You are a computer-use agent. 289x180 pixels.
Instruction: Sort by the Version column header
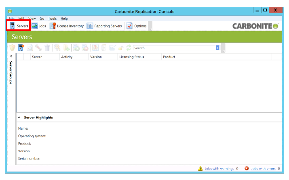pos(103,57)
